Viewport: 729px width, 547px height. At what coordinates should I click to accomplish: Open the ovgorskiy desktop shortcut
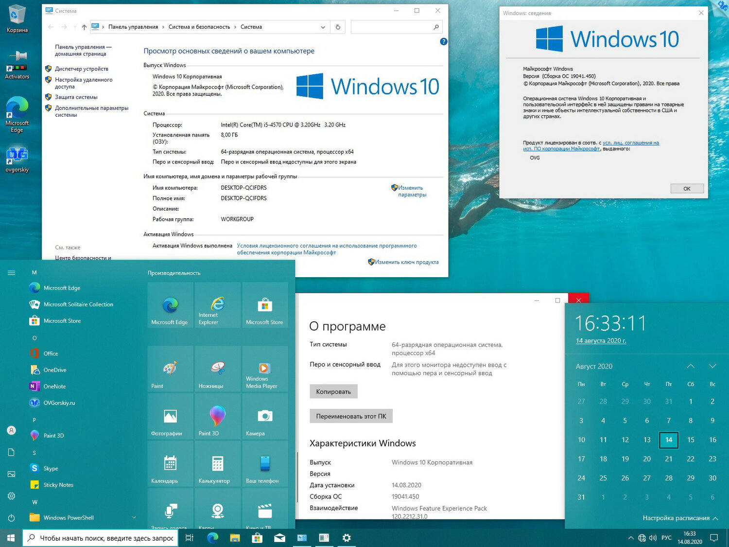(x=17, y=159)
